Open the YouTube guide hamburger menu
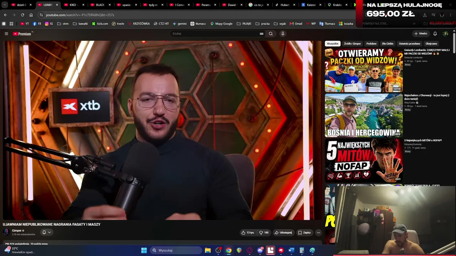 6,34
